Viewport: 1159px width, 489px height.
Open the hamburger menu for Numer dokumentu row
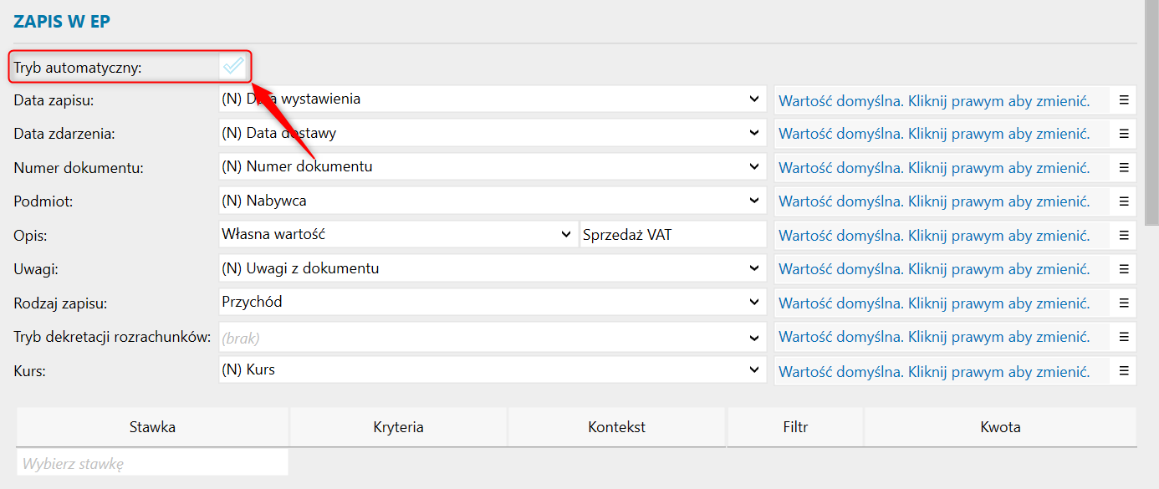pyautogui.click(x=1123, y=167)
